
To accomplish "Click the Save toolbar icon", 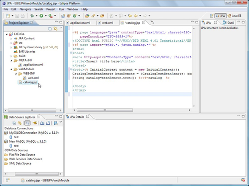I will [17, 16].
